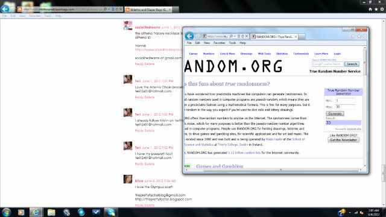
Task: Go back in the RANDOM.ORG browser window
Action: coord(189,36)
